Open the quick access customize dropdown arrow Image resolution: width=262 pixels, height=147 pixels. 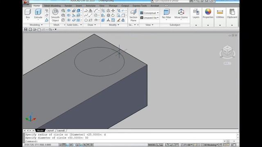point(56,29)
